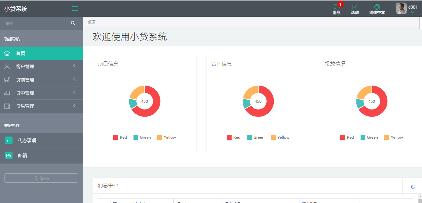Click the 邮箱 folder icon
The height and width of the screenshot is (203, 422).
coord(9,155)
